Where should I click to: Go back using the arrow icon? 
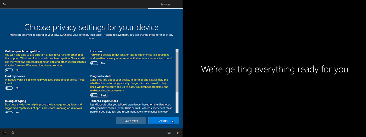(x=4, y=4)
